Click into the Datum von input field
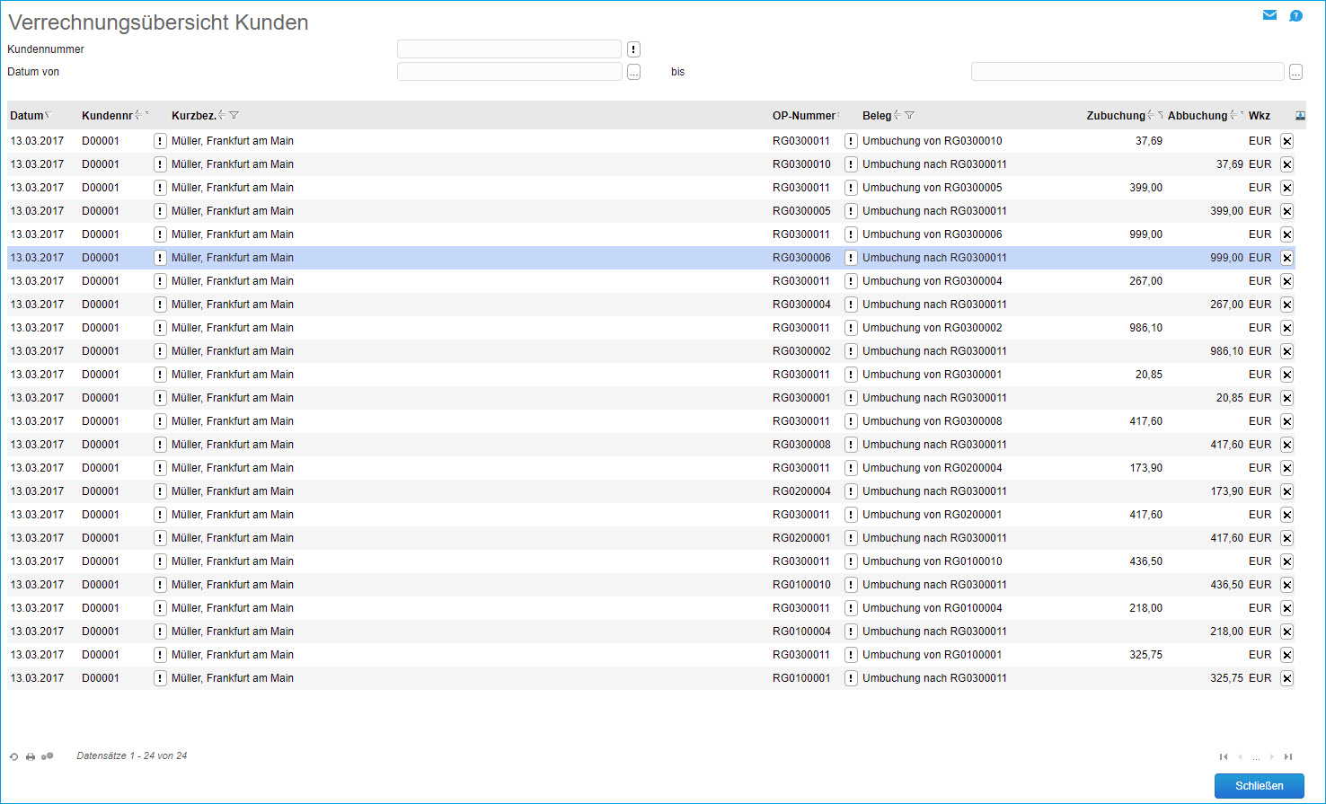The height and width of the screenshot is (804, 1326). (509, 72)
